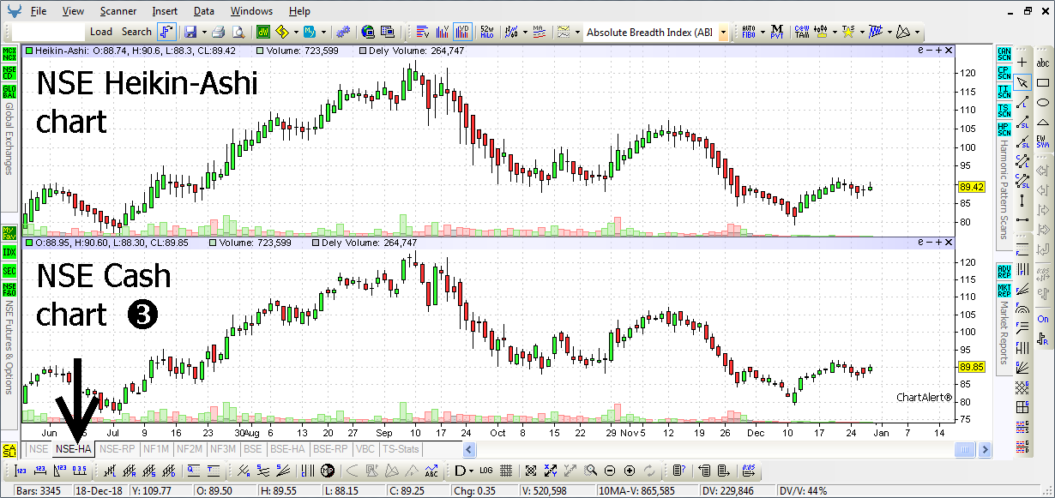Toggle the Dely Volume legend marker in top chart
The image size is (1055, 498).
coord(363,51)
